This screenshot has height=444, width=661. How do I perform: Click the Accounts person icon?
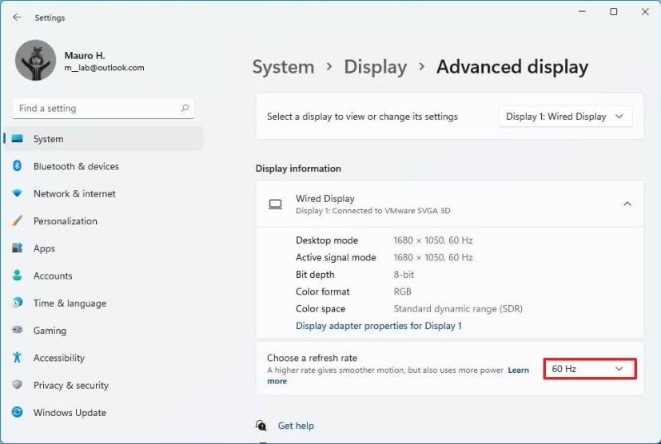[x=17, y=276]
